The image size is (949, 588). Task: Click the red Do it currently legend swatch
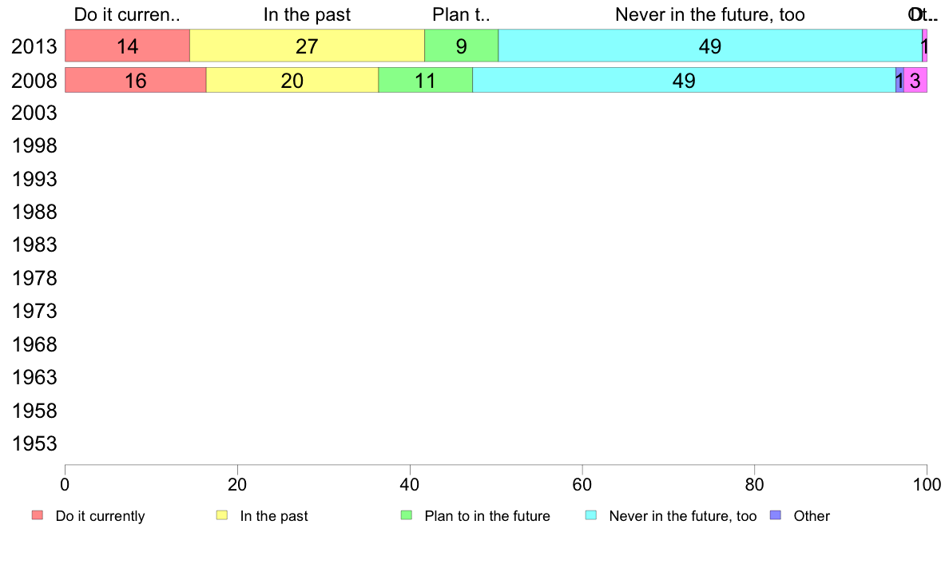click(38, 515)
